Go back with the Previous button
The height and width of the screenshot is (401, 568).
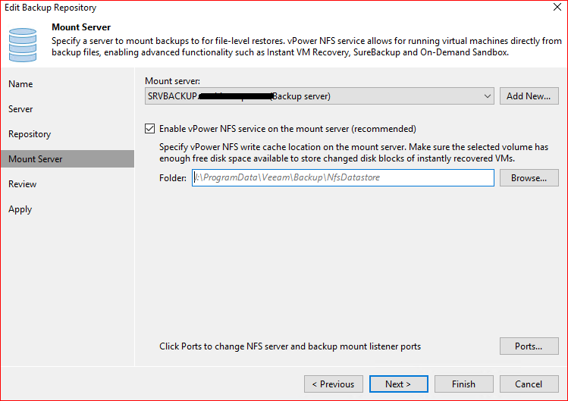click(x=333, y=384)
